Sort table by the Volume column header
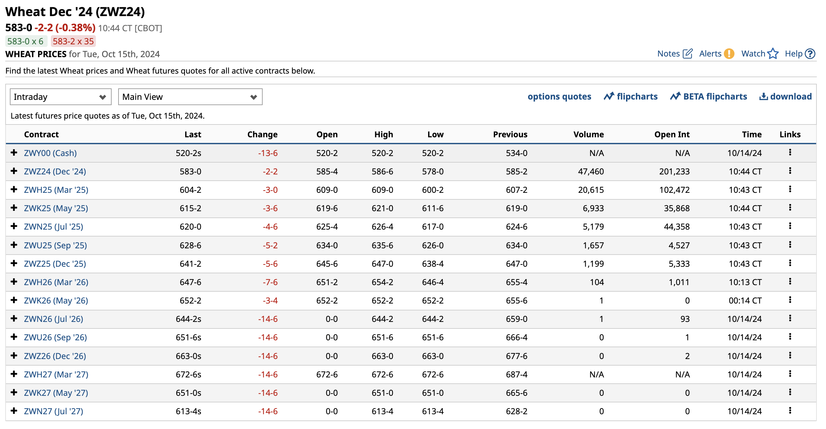The width and height of the screenshot is (826, 429). pos(588,134)
